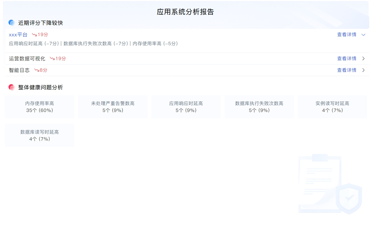Image resolution: width=372 pixels, height=227 pixels.
Task: Select the 数据库执行失败次数高 card
Action: pyautogui.click(x=259, y=107)
